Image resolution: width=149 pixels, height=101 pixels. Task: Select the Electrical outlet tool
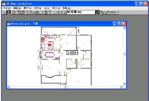tap(45, 12)
